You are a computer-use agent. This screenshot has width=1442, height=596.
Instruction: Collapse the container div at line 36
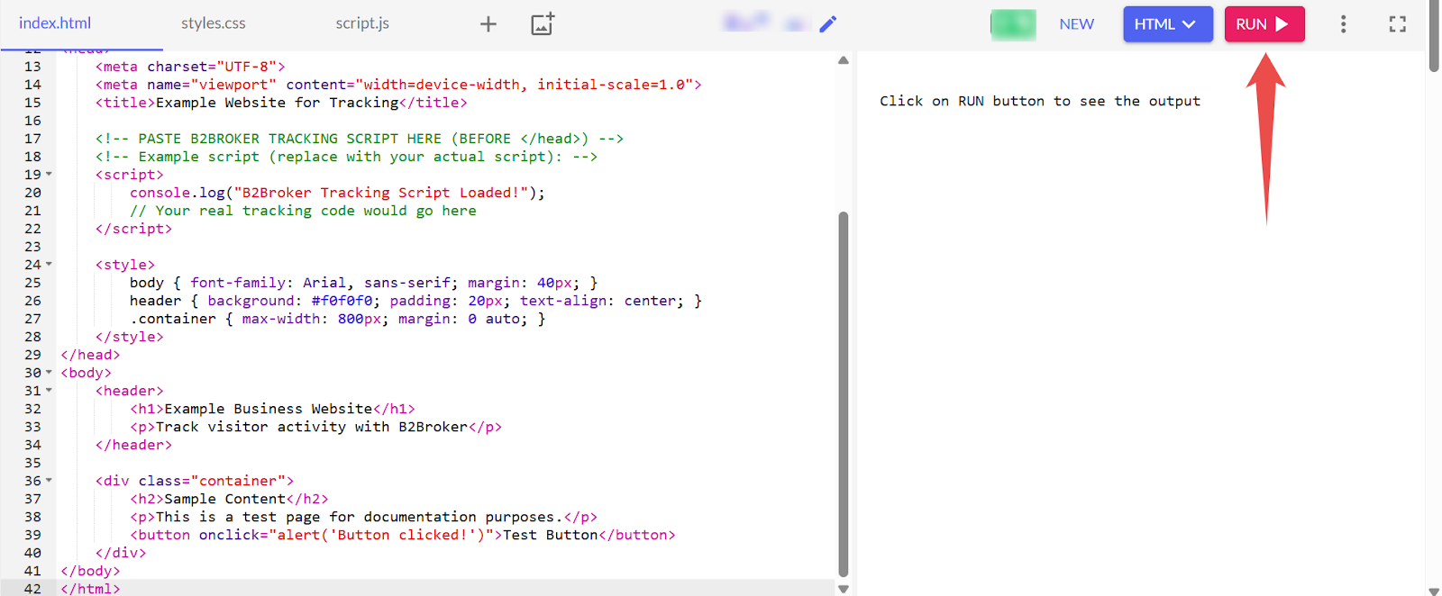click(49, 481)
